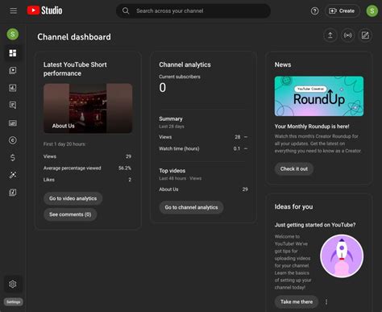The width and height of the screenshot is (382, 312).
Task: Click the Likes row in Short performance
Action: pos(88,180)
